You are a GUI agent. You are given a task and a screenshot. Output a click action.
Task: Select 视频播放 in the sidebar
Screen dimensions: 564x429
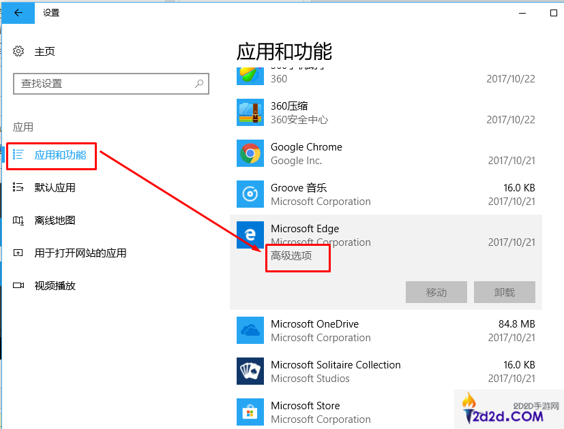coord(55,286)
